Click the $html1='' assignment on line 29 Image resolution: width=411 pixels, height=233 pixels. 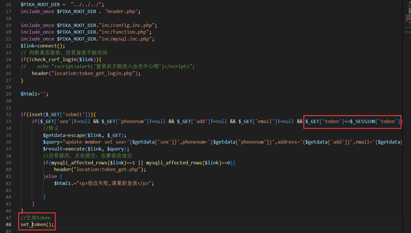pyautogui.click(x=35, y=94)
